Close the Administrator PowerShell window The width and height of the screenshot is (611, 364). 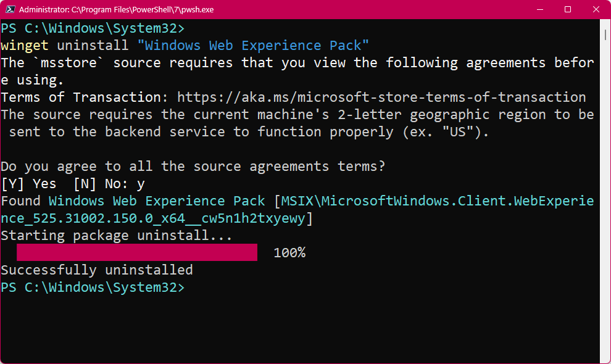point(596,9)
